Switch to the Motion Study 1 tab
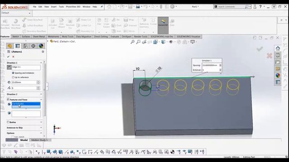This screenshot has width=289, height=162. click(x=39, y=140)
